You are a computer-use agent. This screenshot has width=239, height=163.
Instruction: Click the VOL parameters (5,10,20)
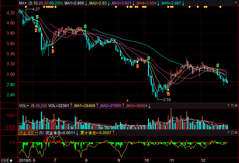(x=39, y=105)
